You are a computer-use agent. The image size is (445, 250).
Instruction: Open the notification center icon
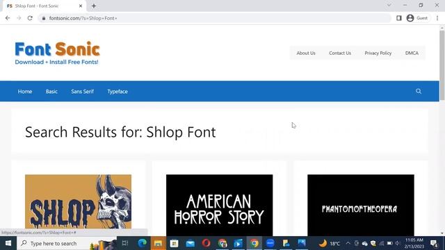coord(434,243)
